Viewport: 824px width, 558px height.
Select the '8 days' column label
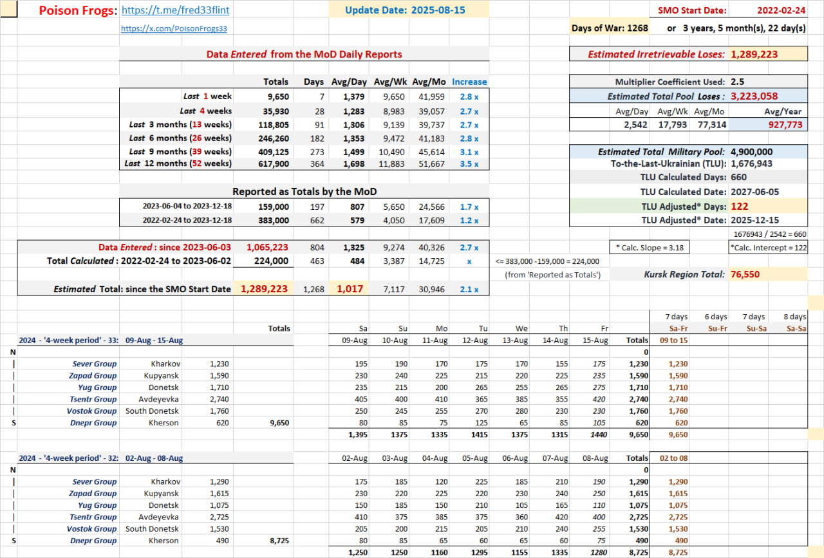point(794,317)
